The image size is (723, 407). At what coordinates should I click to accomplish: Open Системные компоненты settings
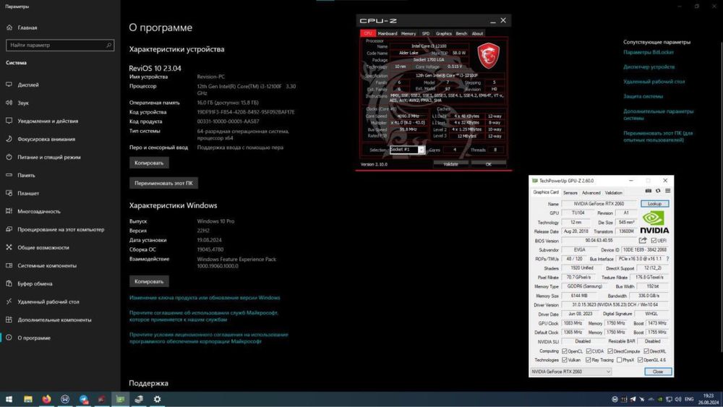46,265
